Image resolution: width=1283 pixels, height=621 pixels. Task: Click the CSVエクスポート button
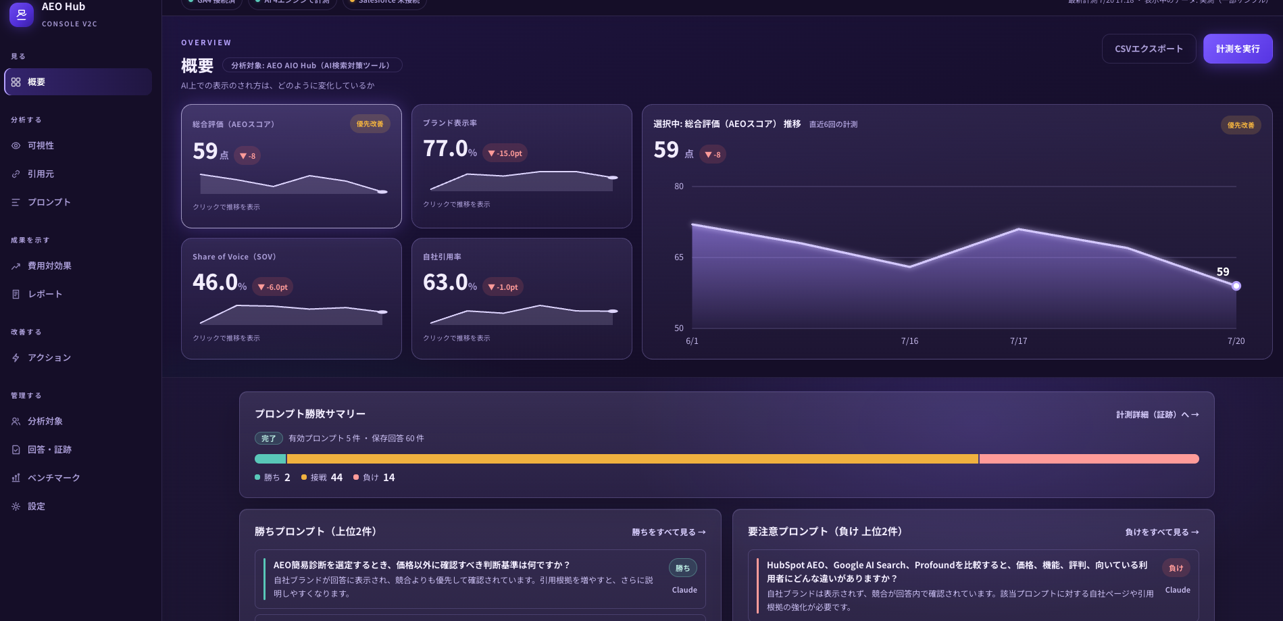(x=1149, y=49)
